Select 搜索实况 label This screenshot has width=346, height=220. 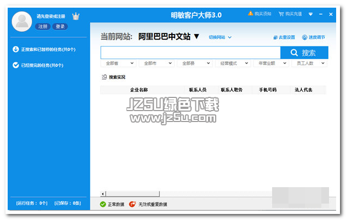click(x=117, y=77)
